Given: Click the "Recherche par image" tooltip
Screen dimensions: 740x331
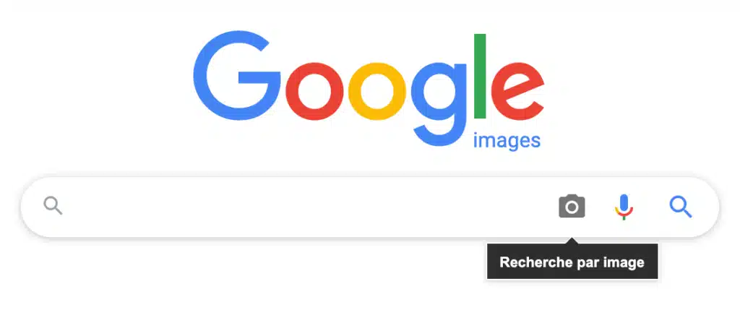Looking at the screenshot, I should [x=572, y=262].
